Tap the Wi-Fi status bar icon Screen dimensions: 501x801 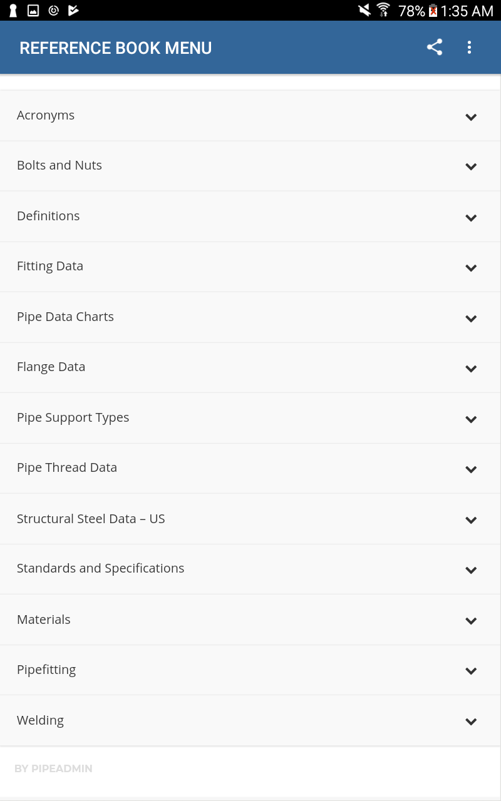click(383, 10)
